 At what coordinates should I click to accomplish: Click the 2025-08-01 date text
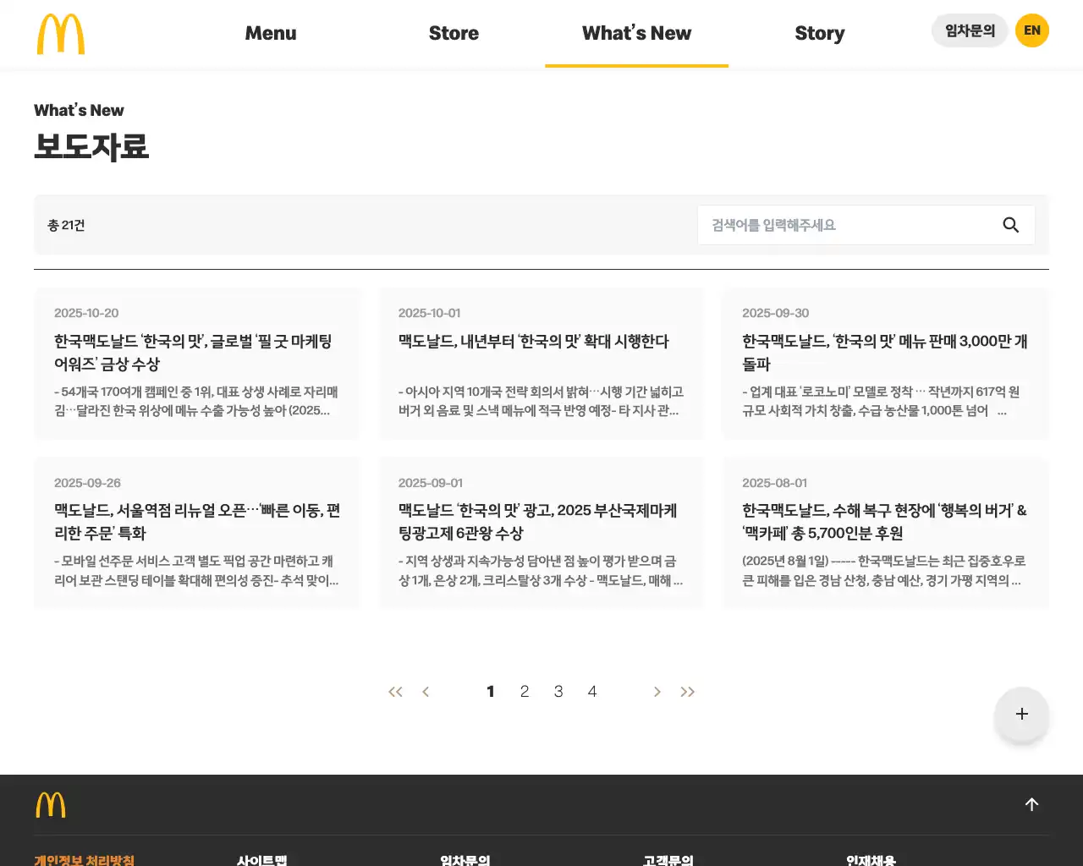click(x=775, y=483)
